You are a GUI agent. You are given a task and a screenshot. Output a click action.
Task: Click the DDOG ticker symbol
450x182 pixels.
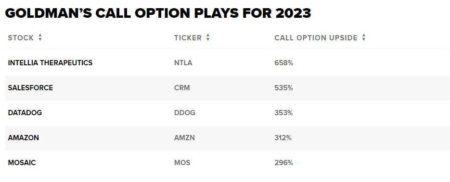click(x=184, y=113)
